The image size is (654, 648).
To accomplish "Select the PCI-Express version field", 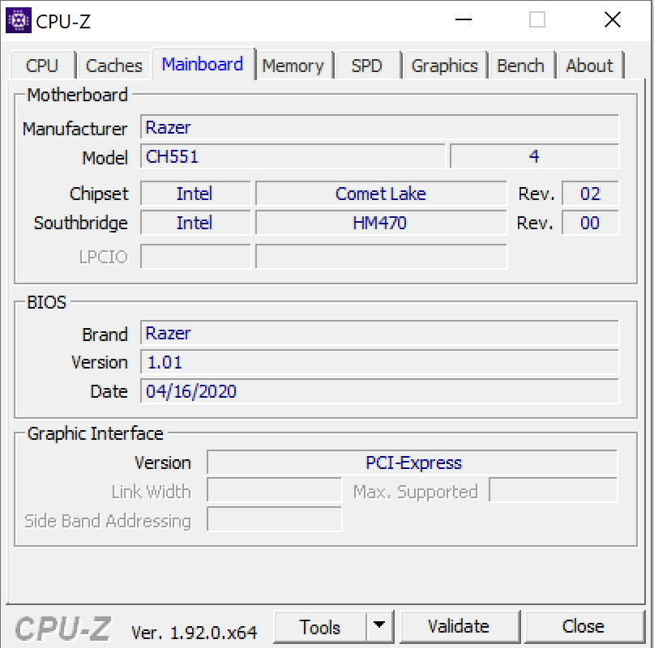I will click(x=412, y=463).
